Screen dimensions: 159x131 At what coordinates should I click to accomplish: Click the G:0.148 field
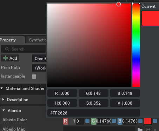click(x=93, y=93)
